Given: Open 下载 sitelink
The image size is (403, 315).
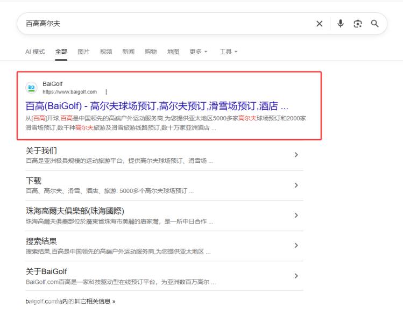Looking at the screenshot, I should (x=33, y=181).
